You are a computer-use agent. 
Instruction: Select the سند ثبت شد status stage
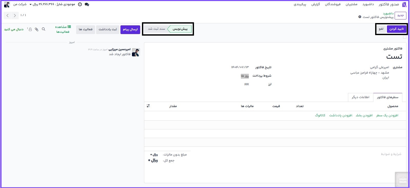click(x=156, y=29)
